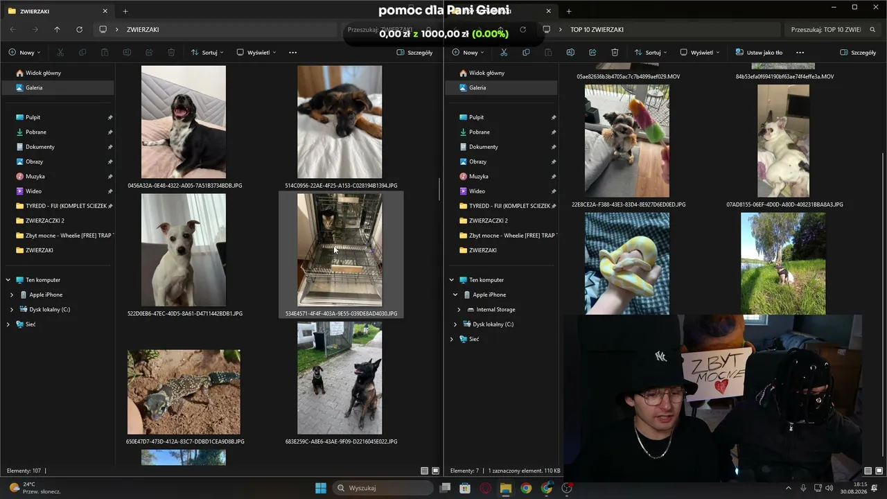Cut selected file in TOP 10 ZWIERZAKI window
The height and width of the screenshot is (499, 887).
(504, 53)
